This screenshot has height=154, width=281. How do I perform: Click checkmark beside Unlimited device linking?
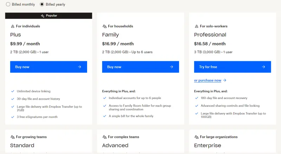pos(13,91)
